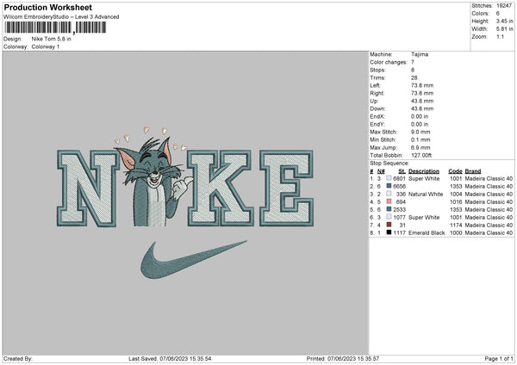
Task: Select the Machine value 'Tajima'
Action: point(420,54)
